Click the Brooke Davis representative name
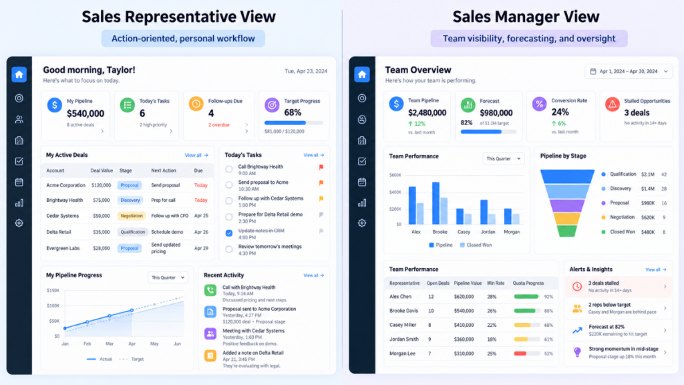Image resolution: width=684 pixels, height=385 pixels. 403,311
